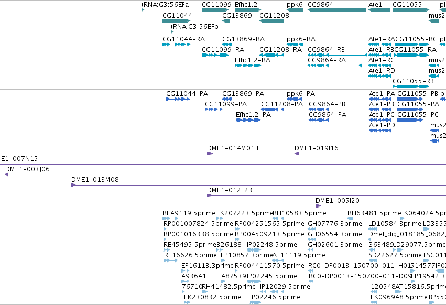
Task: Select the ppk6-PA protein glyph
Action: [x=295, y=99]
